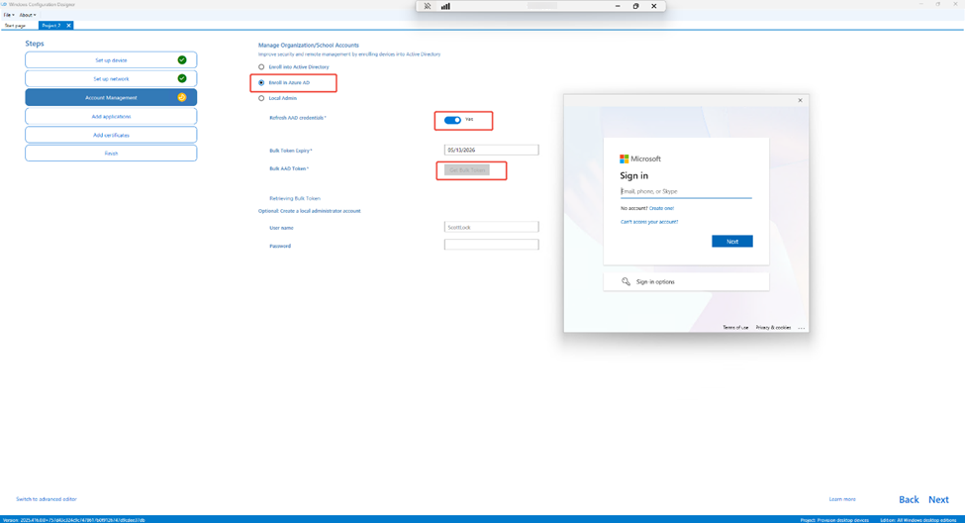The image size is (965, 523).
Task: Go to the Set up device step
Action: pos(111,59)
